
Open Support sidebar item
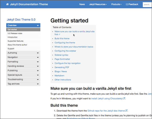coord(23,48)
